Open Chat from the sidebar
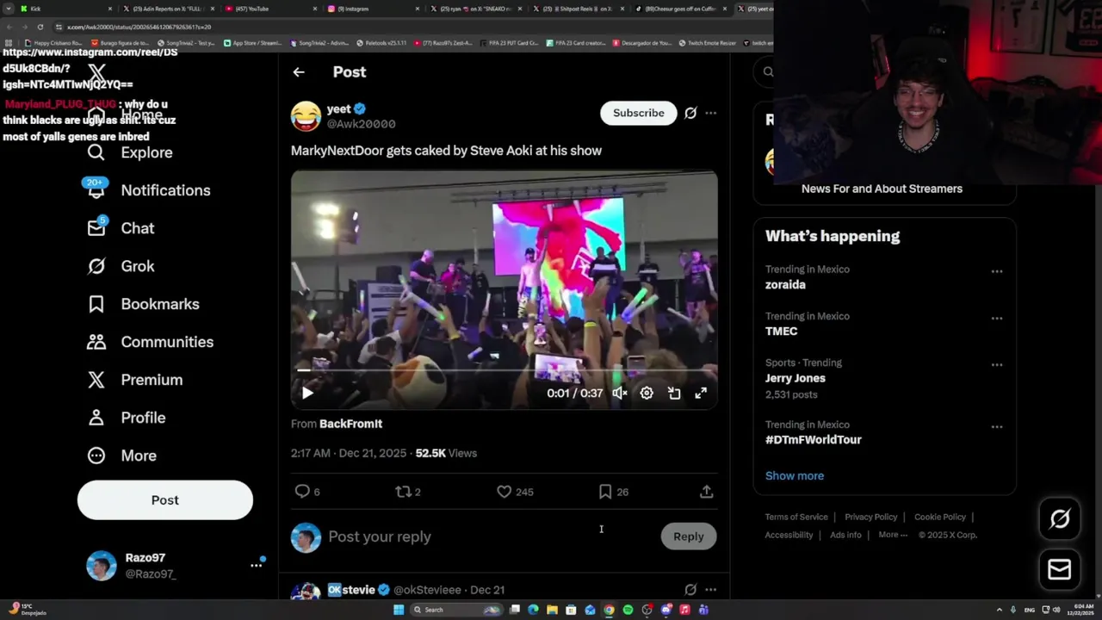 tap(121, 228)
